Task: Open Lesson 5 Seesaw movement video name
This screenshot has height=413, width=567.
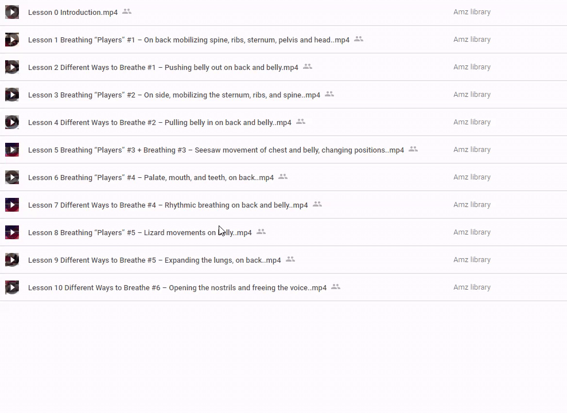Action: 216,150
